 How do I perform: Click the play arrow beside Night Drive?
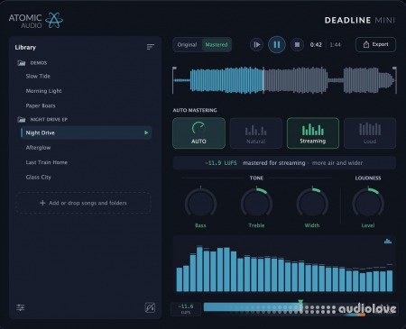[x=146, y=133]
